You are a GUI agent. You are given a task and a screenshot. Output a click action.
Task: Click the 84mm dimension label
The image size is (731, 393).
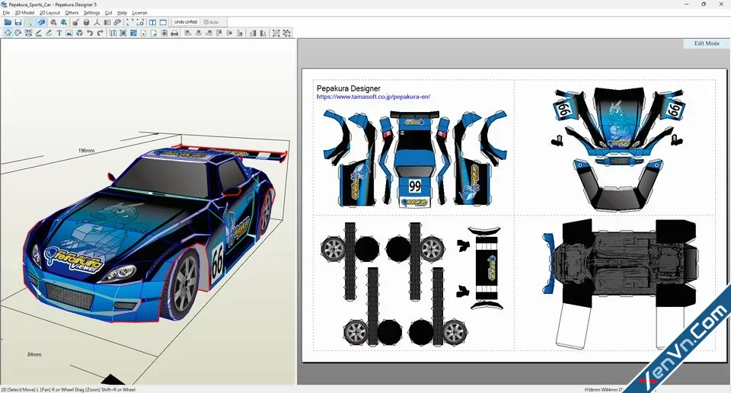(x=34, y=354)
